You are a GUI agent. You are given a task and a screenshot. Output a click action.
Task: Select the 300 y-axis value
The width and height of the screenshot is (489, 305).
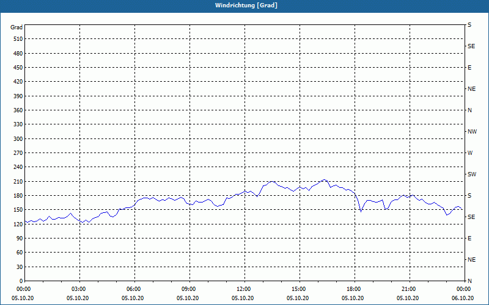tap(18, 139)
